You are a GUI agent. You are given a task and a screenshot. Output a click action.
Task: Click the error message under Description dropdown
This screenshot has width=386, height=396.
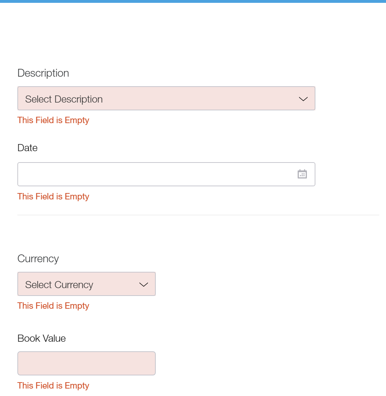tap(53, 120)
